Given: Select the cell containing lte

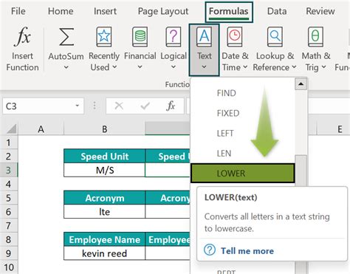Looking at the screenshot, I should click(104, 212).
